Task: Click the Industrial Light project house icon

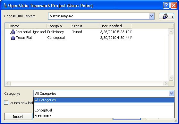Action: click(x=13, y=32)
